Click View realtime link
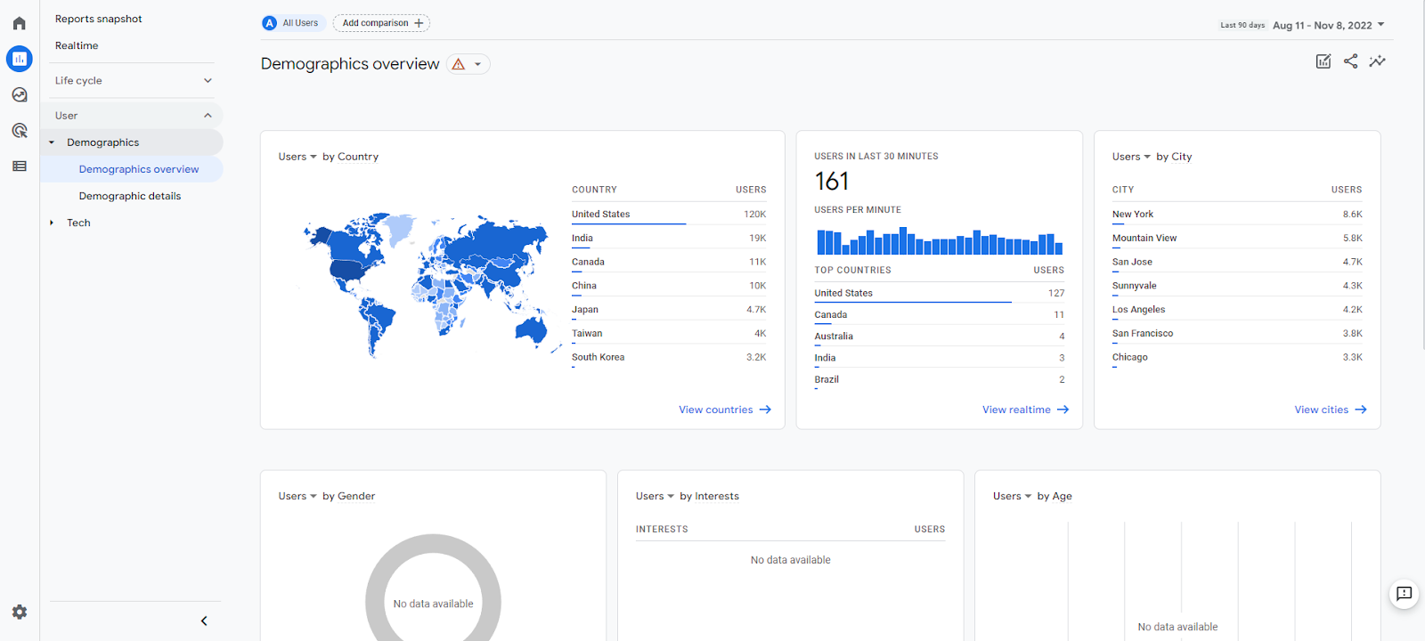Screen dimensions: 1425x641 1025,410
